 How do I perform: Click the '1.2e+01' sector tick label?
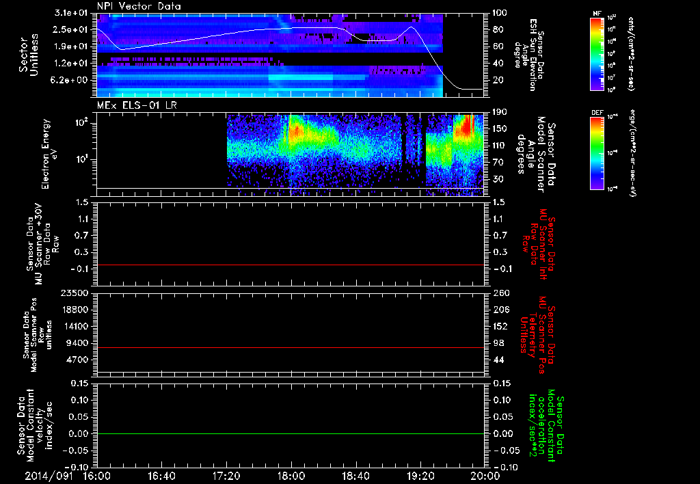click(x=71, y=64)
